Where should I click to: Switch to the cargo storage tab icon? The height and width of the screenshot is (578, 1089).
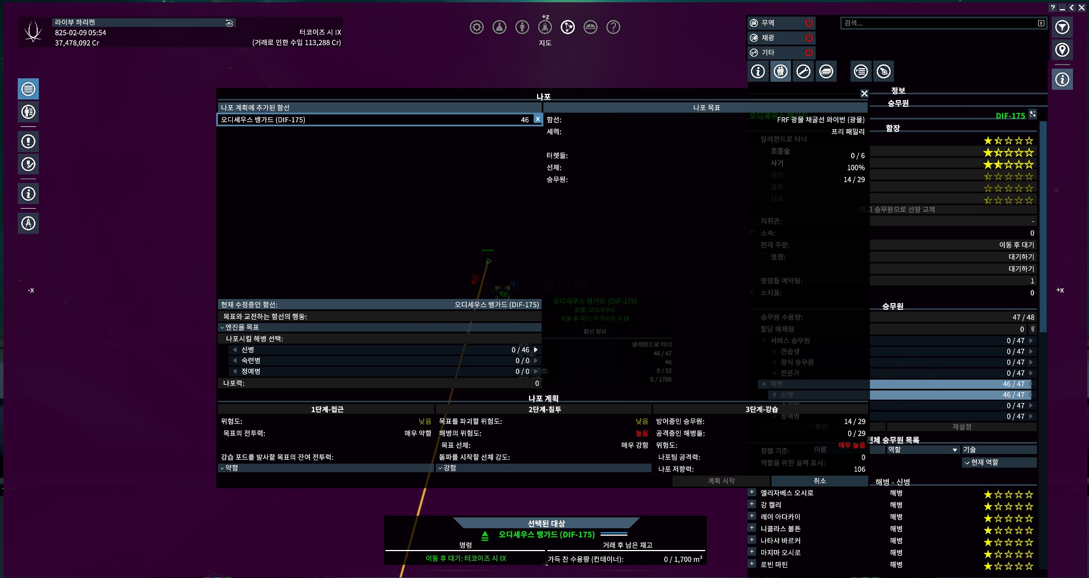[x=826, y=71]
